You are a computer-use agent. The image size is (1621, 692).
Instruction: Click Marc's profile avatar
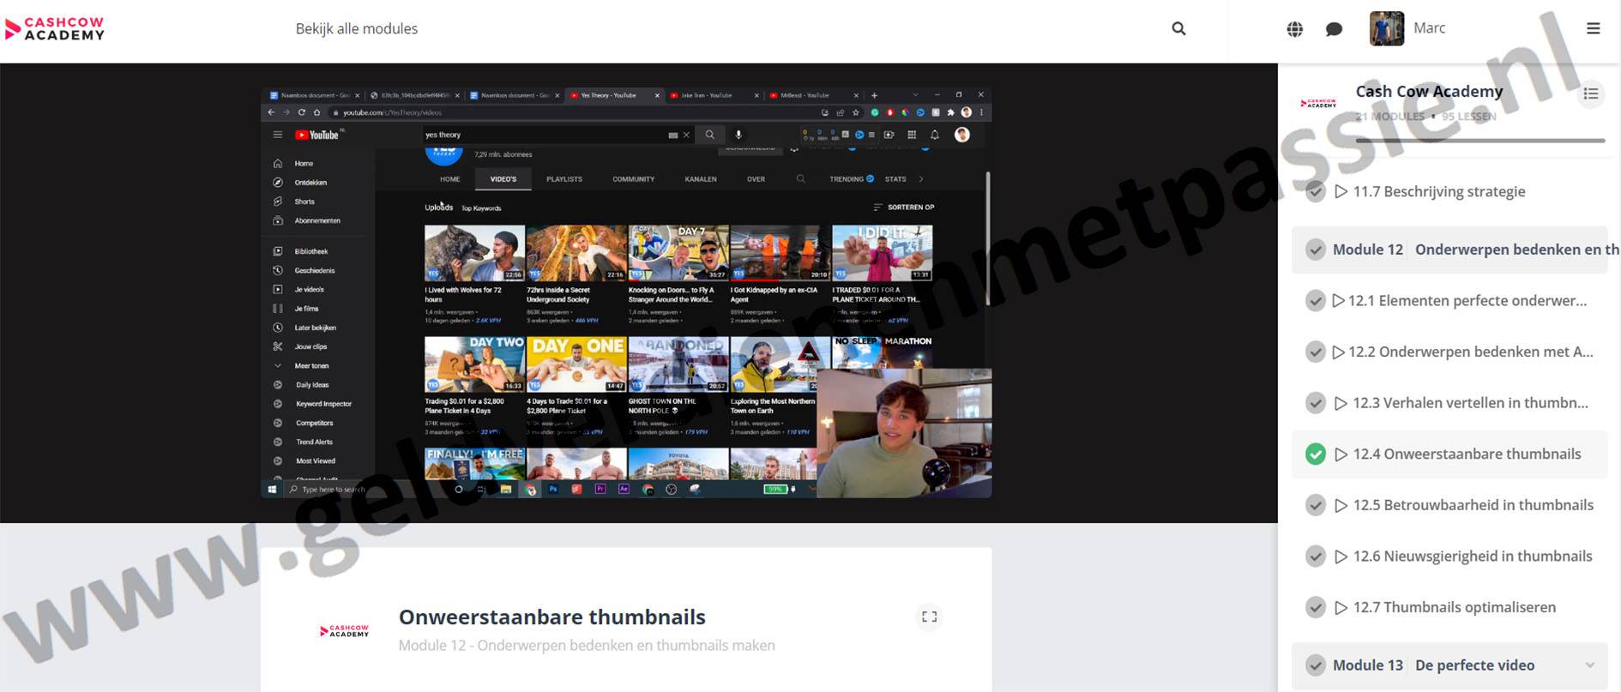pyautogui.click(x=1386, y=28)
